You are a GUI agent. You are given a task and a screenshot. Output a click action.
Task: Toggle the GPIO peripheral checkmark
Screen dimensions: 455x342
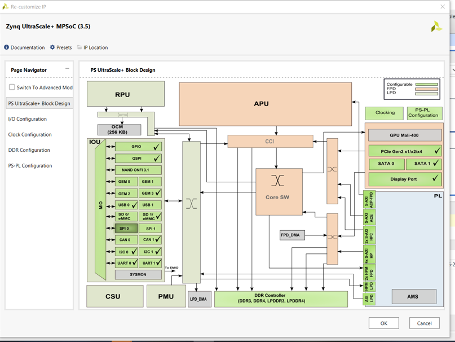[x=156, y=147]
